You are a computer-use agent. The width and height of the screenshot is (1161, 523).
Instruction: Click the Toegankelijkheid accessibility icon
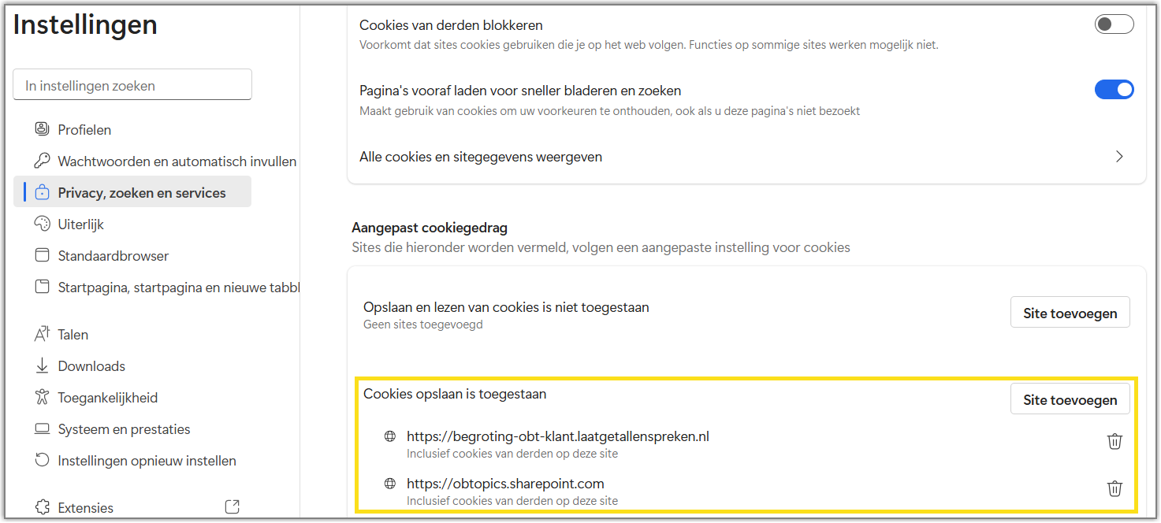[42, 397]
